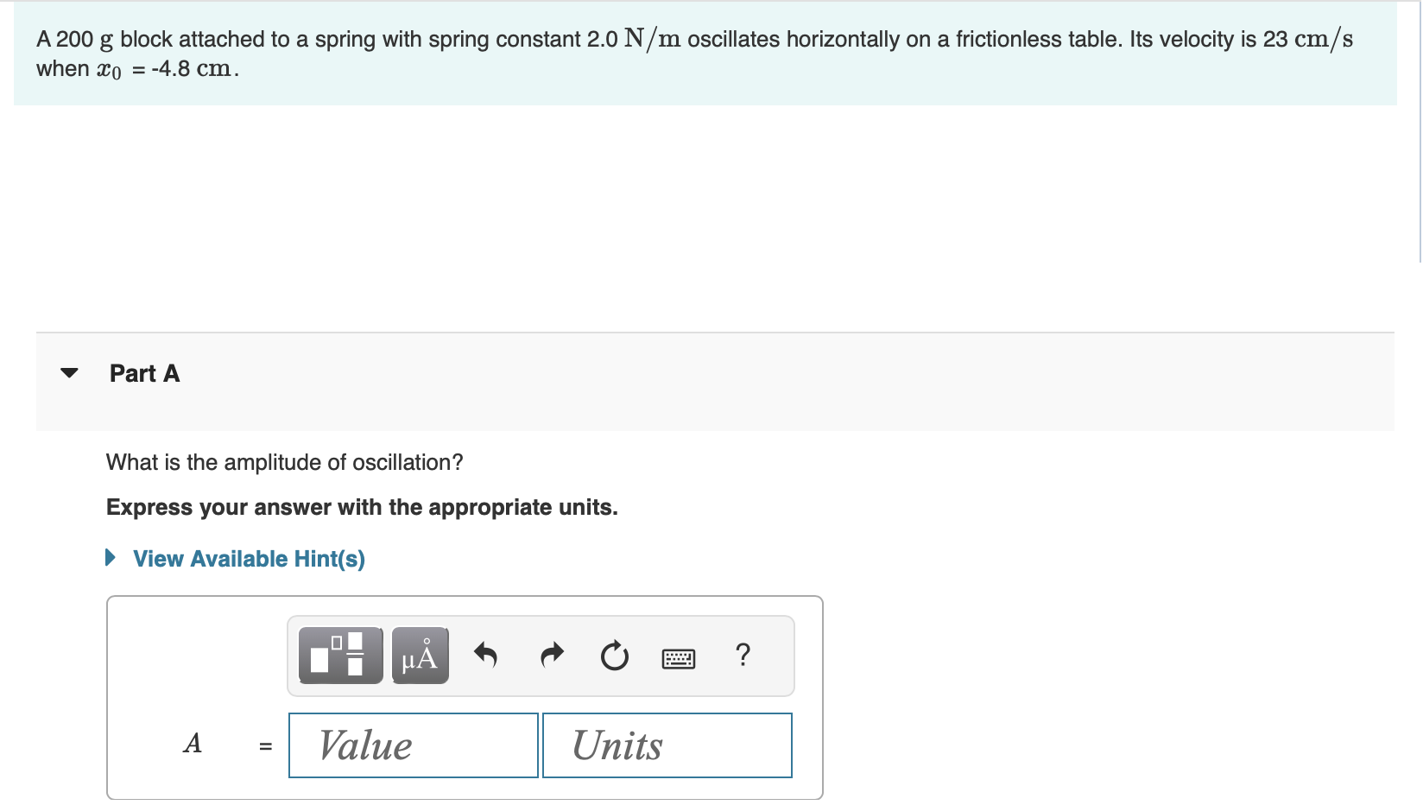The width and height of the screenshot is (1423, 805).
Task: Expand the View Available Hint(s) disclosure triangle
Action: point(110,558)
